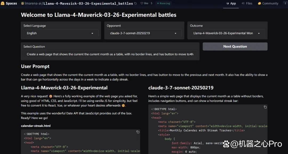Open the Files tab
This screenshot has height=154, width=288.
pos(247,3)
